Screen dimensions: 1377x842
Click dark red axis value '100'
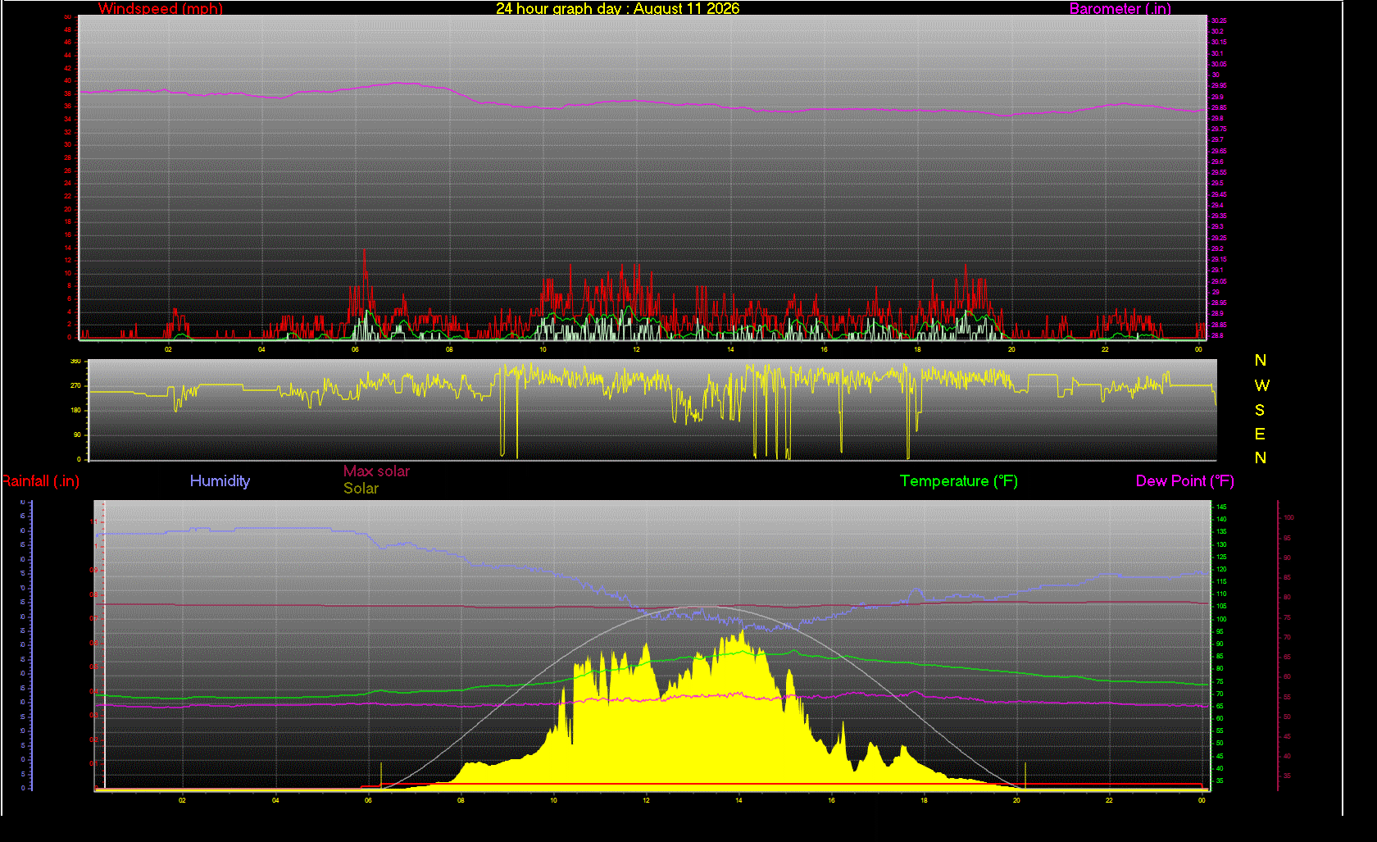(1288, 517)
